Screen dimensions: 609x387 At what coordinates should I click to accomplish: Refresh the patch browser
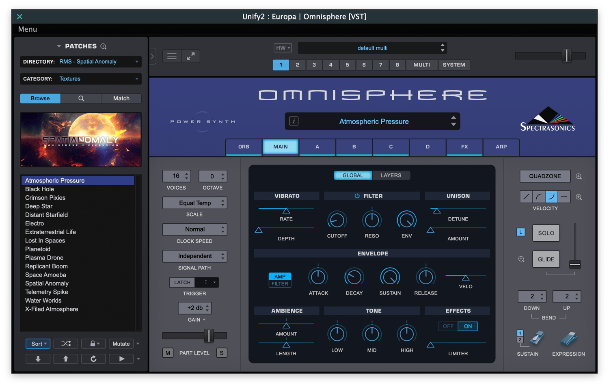(x=93, y=359)
